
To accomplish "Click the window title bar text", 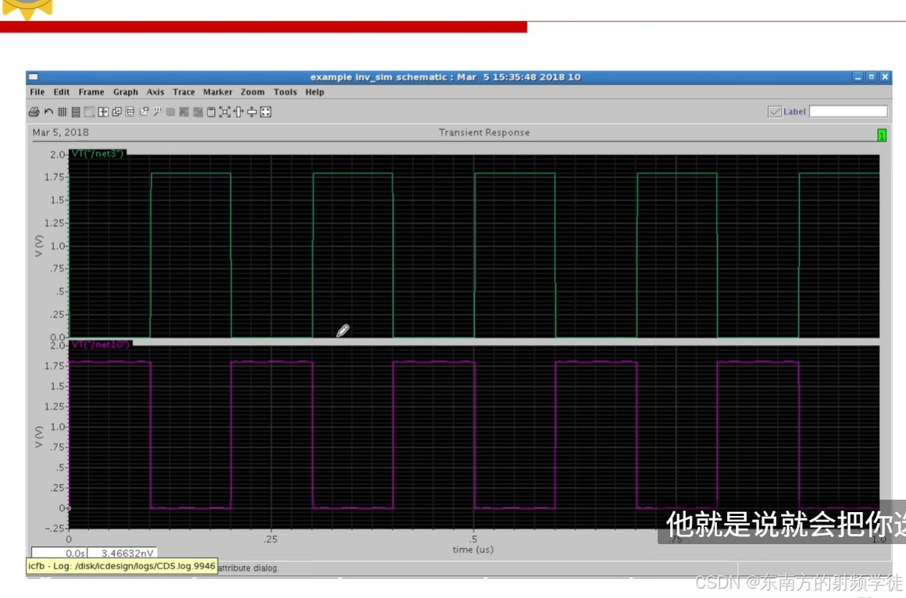I will click(445, 77).
